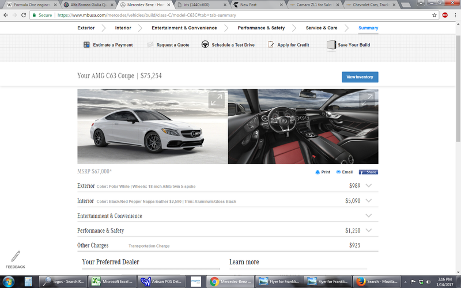Enlarge the exterior car image with expand icon
Screen dimensions: 461x288
click(217, 100)
